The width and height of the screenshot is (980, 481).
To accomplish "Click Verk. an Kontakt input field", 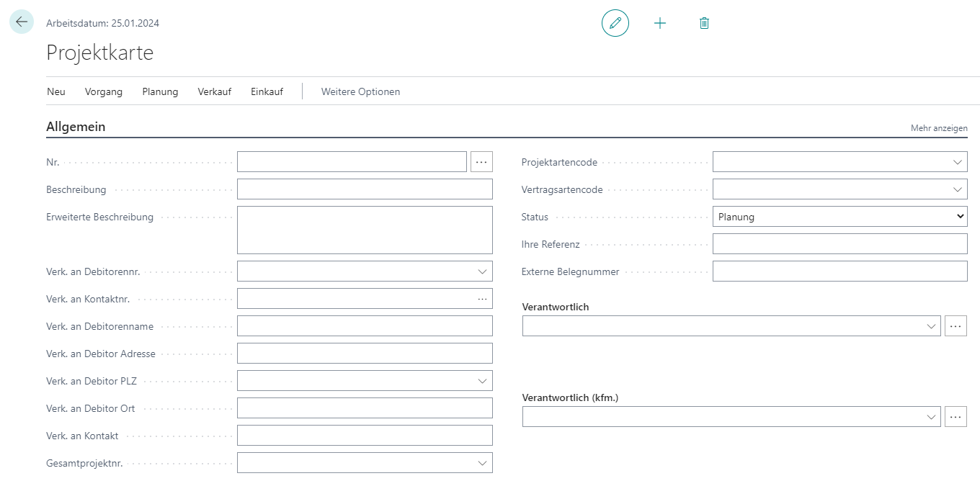I will click(x=365, y=436).
